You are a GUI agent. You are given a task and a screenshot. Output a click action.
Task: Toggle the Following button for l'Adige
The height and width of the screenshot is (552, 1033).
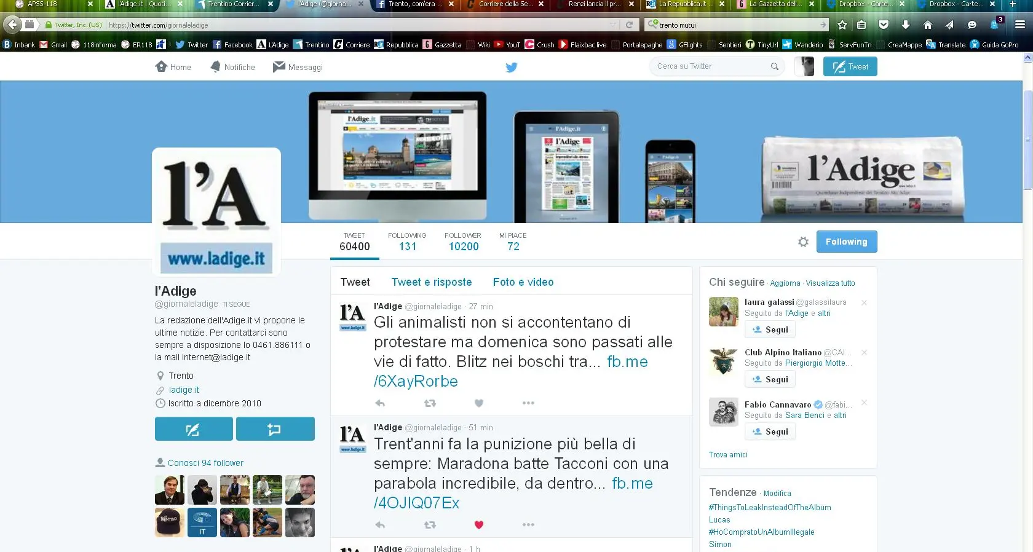coord(847,242)
